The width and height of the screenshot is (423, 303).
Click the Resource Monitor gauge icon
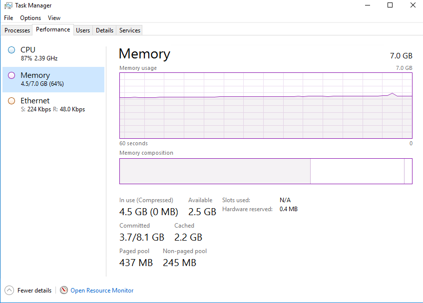coord(63,290)
